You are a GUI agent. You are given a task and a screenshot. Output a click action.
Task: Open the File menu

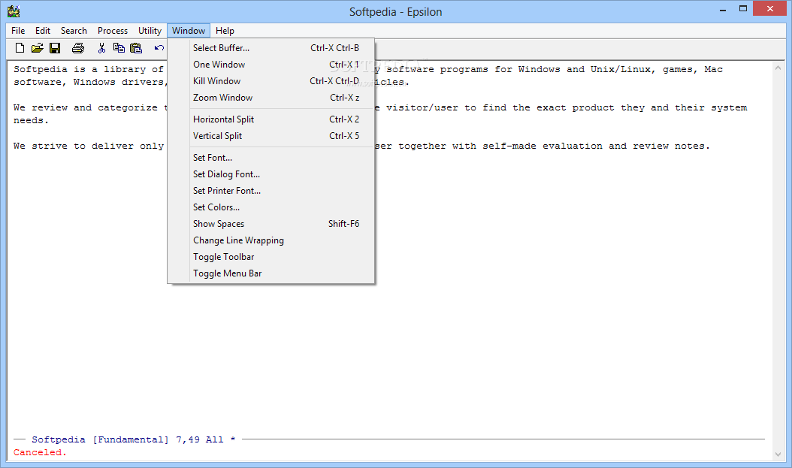[x=18, y=31]
